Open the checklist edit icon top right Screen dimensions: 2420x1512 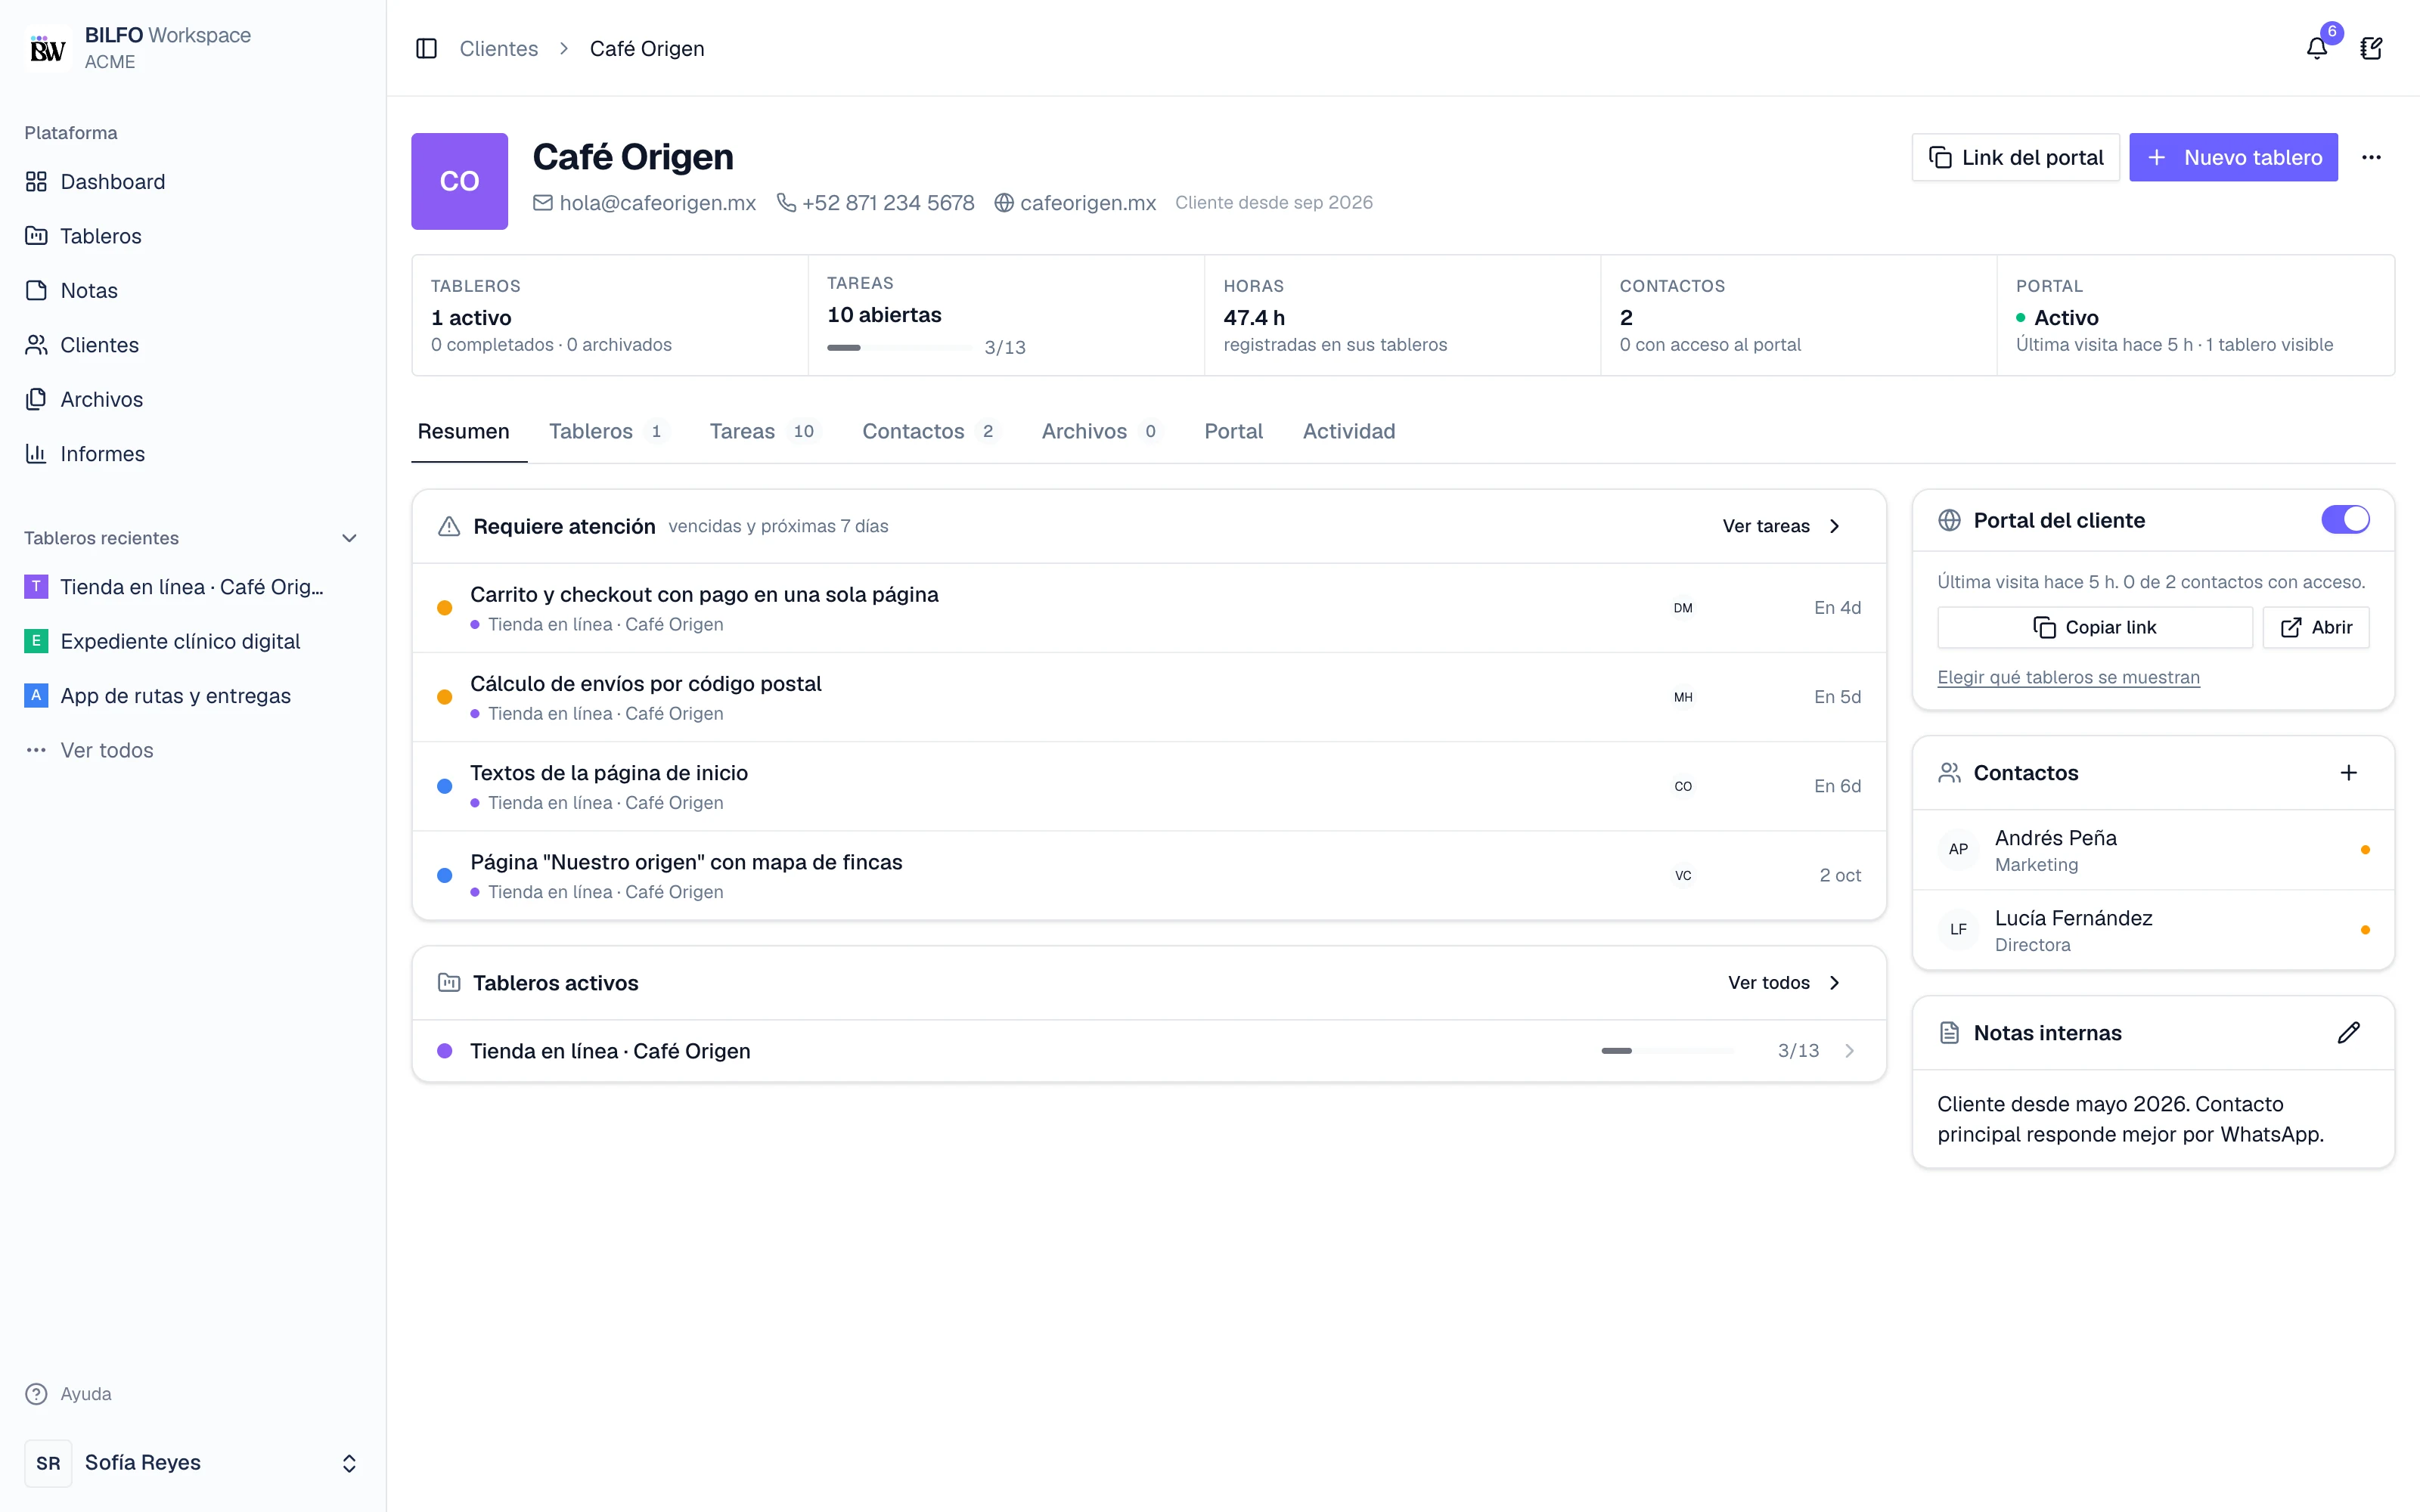coord(2372,48)
